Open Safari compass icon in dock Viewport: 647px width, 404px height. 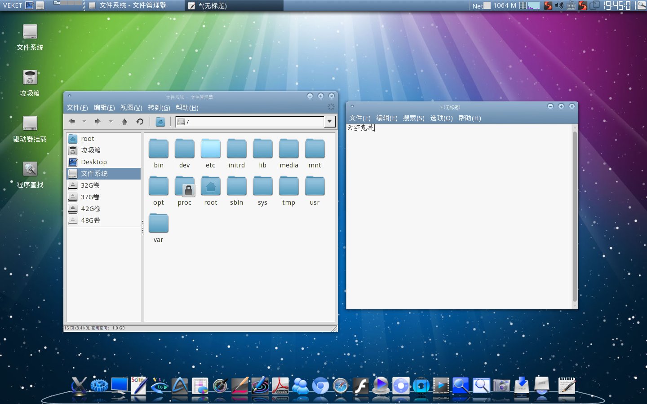pyautogui.click(x=341, y=386)
